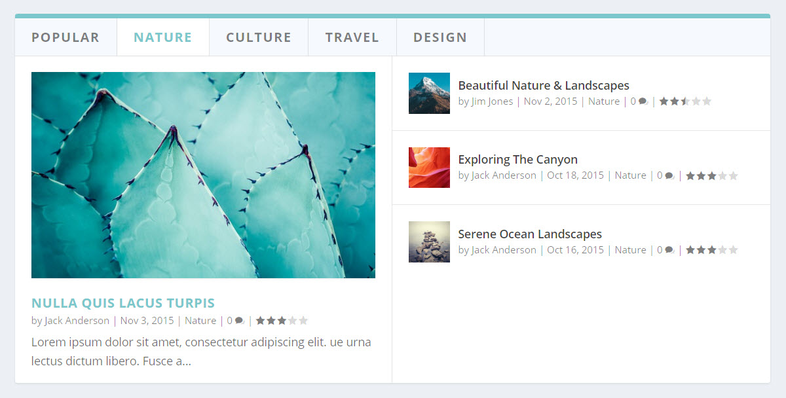Click the Nature category in Beautiful Nature & Landscapes row
Viewport: 786px width, 398px height.
click(x=604, y=101)
